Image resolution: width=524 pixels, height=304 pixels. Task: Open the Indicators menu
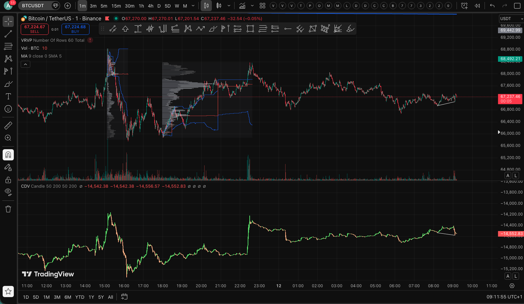242,6
